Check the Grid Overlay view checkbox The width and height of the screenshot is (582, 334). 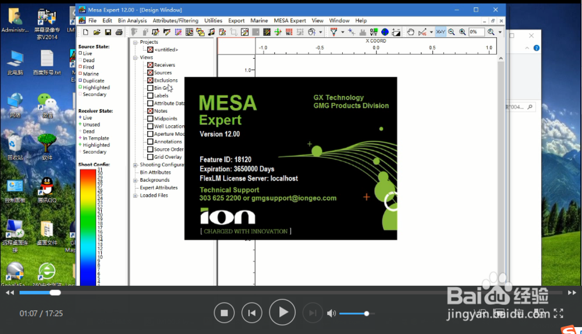click(150, 157)
